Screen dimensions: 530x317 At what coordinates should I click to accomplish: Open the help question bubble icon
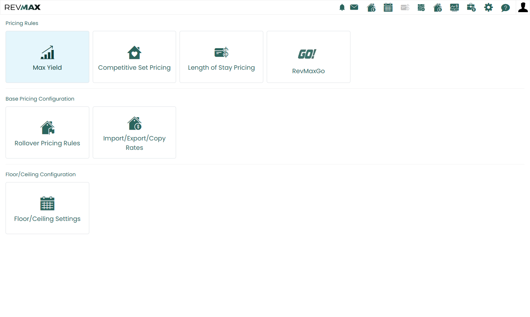505,8
